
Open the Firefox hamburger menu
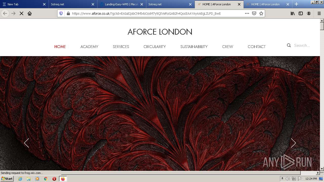tap(319, 13)
